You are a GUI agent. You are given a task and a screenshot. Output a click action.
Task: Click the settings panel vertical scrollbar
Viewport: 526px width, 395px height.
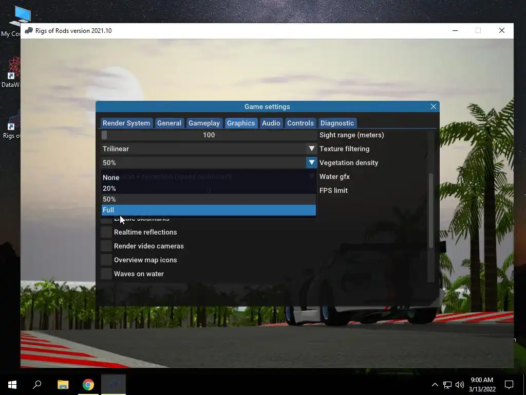[x=431, y=210]
